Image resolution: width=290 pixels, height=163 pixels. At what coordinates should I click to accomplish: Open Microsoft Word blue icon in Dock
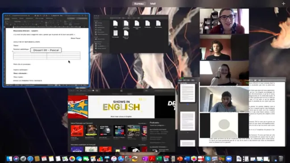pos(186,159)
